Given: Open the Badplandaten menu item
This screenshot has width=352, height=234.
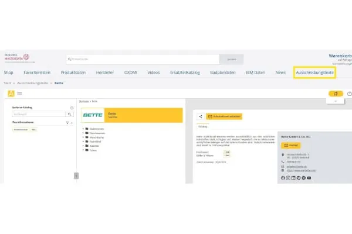Looking at the screenshot, I should (x=223, y=73).
